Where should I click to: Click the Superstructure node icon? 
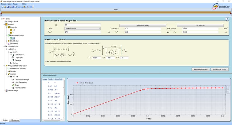pos(6,46)
